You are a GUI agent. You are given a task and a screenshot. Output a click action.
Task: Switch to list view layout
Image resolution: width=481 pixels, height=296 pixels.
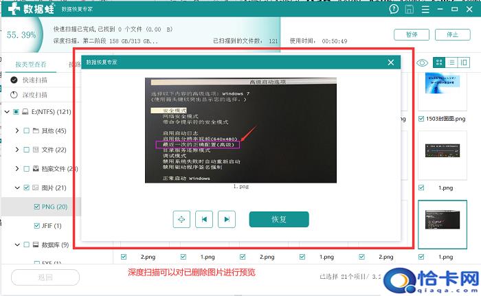click(451, 63)
